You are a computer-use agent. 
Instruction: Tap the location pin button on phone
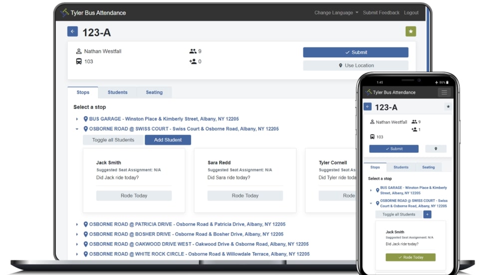click(436, 148)
